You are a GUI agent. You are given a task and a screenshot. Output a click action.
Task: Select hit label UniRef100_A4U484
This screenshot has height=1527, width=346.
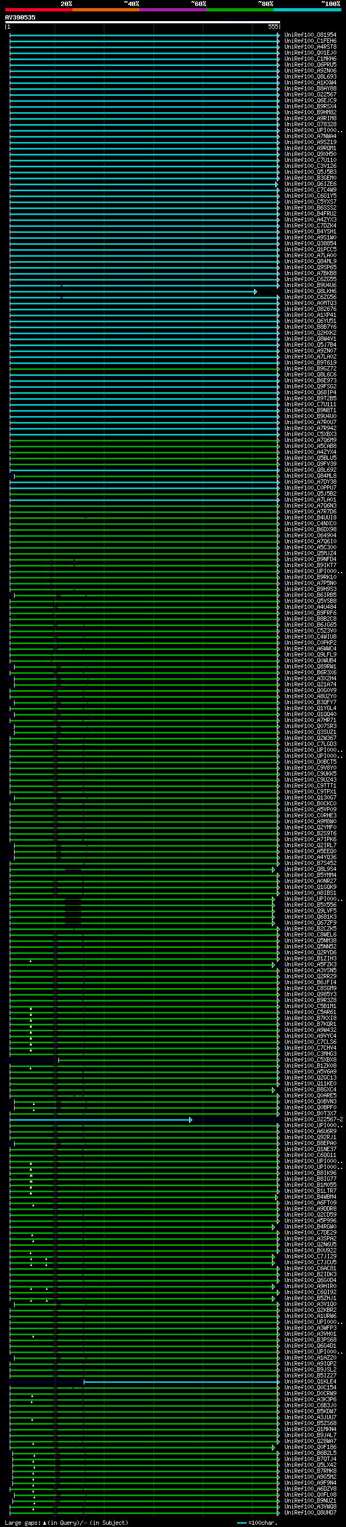point(310,607)
